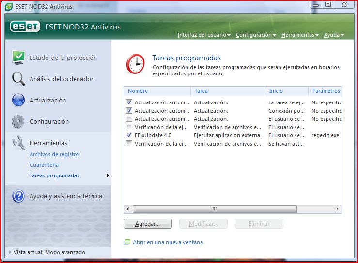358x263 pixels.
Task: Click the Modificar... button
Action: [203, 224]
